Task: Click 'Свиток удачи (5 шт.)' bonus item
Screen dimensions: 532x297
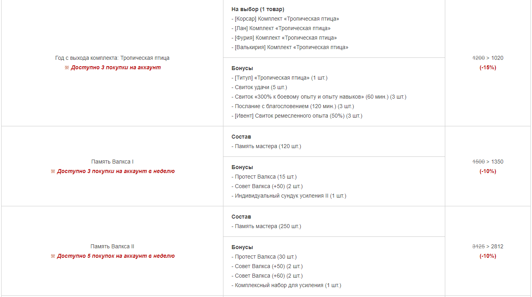Action: point(259,87)
